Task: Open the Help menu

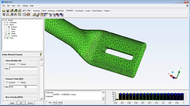Action: click(x=32, y=6)
